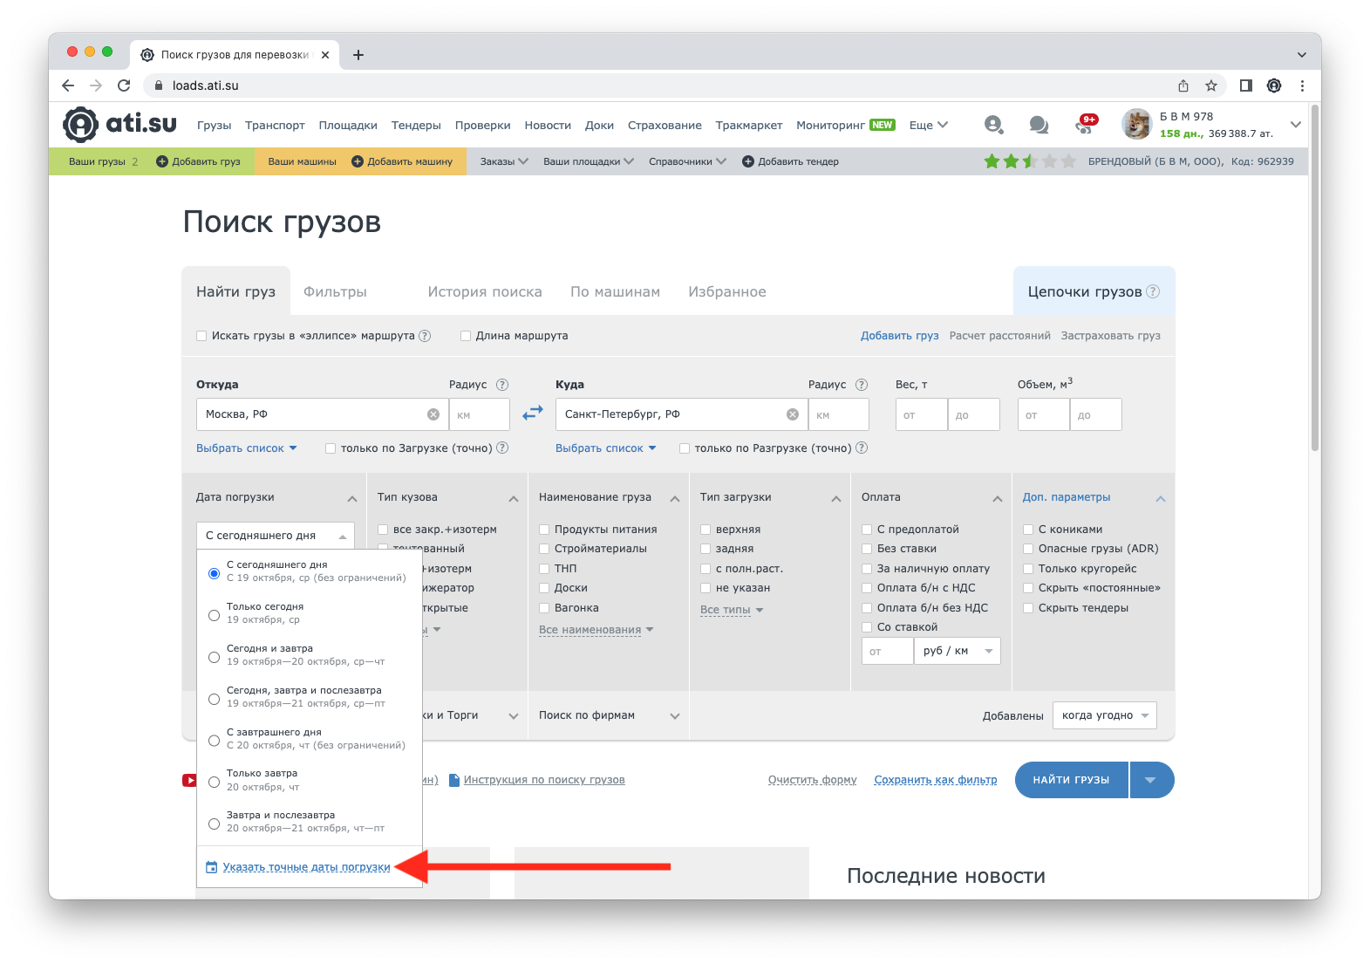Switch to the Избранное tab
Image resolution: width=1370 pixels, height=964 pixels.
point(727,292)
